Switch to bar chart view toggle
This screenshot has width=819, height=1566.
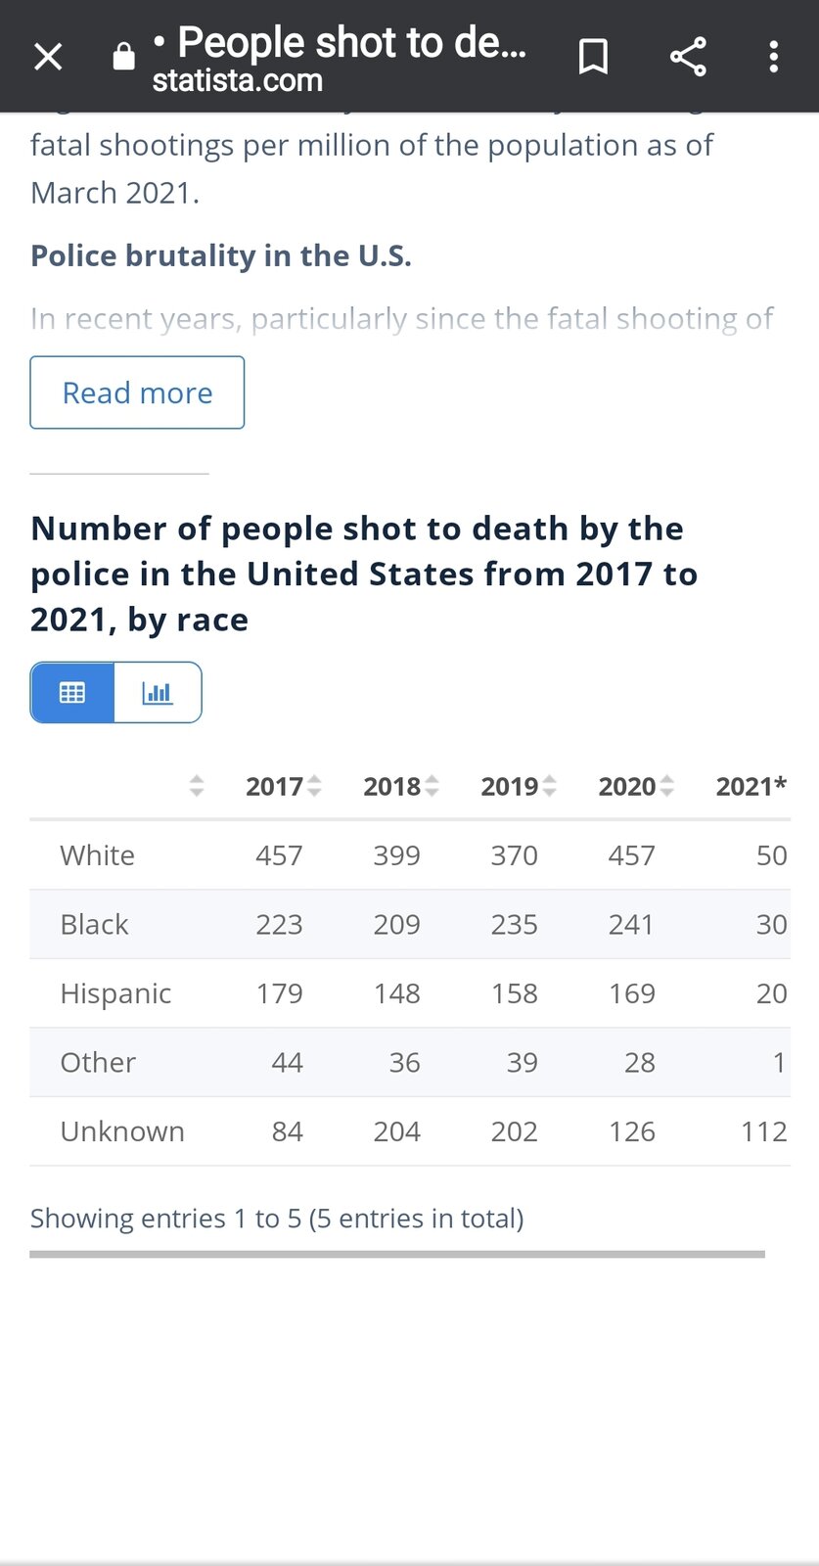(158, 693)
